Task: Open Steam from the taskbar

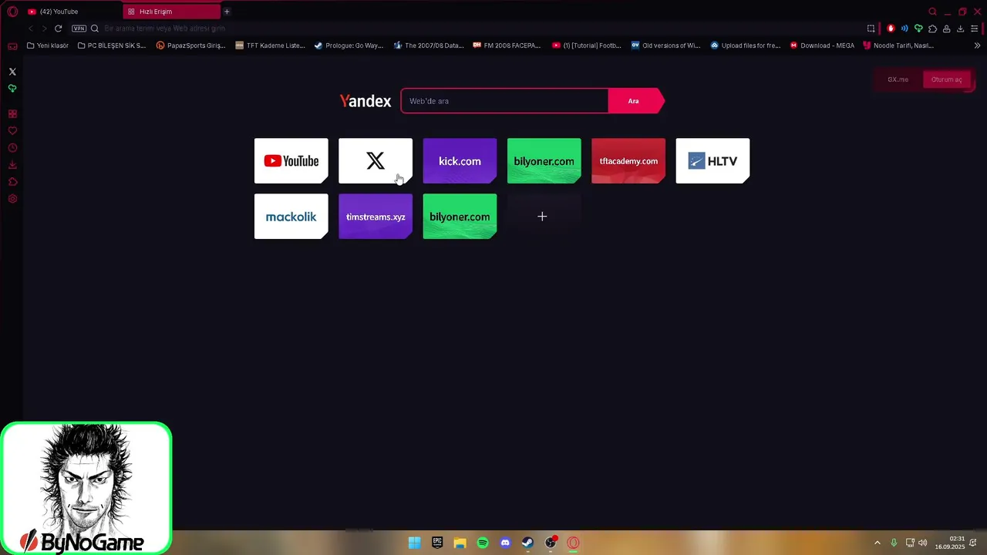Action: coord(527,543)
